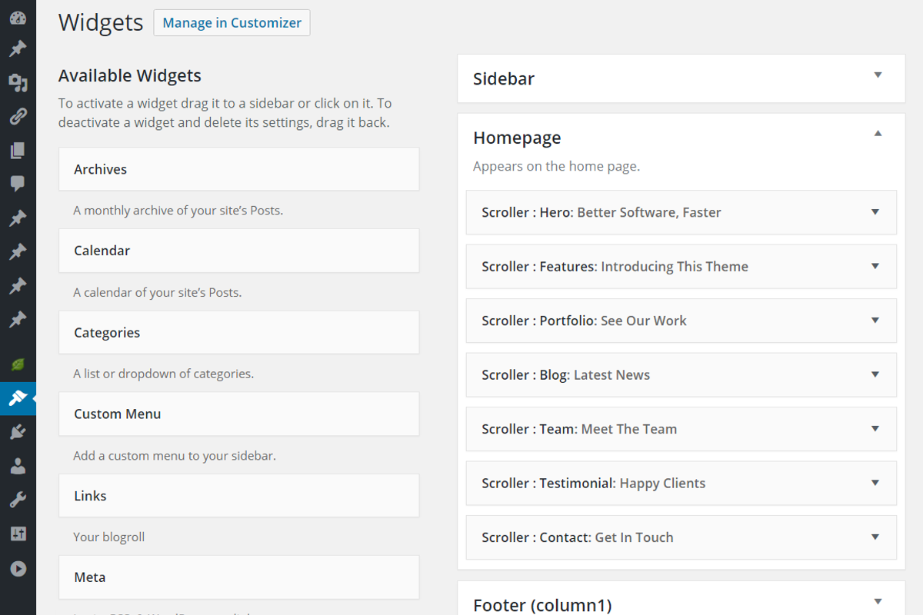Click the Calendar available widget
The height and width of the screenshot is (615, 923).
point(239,251)
